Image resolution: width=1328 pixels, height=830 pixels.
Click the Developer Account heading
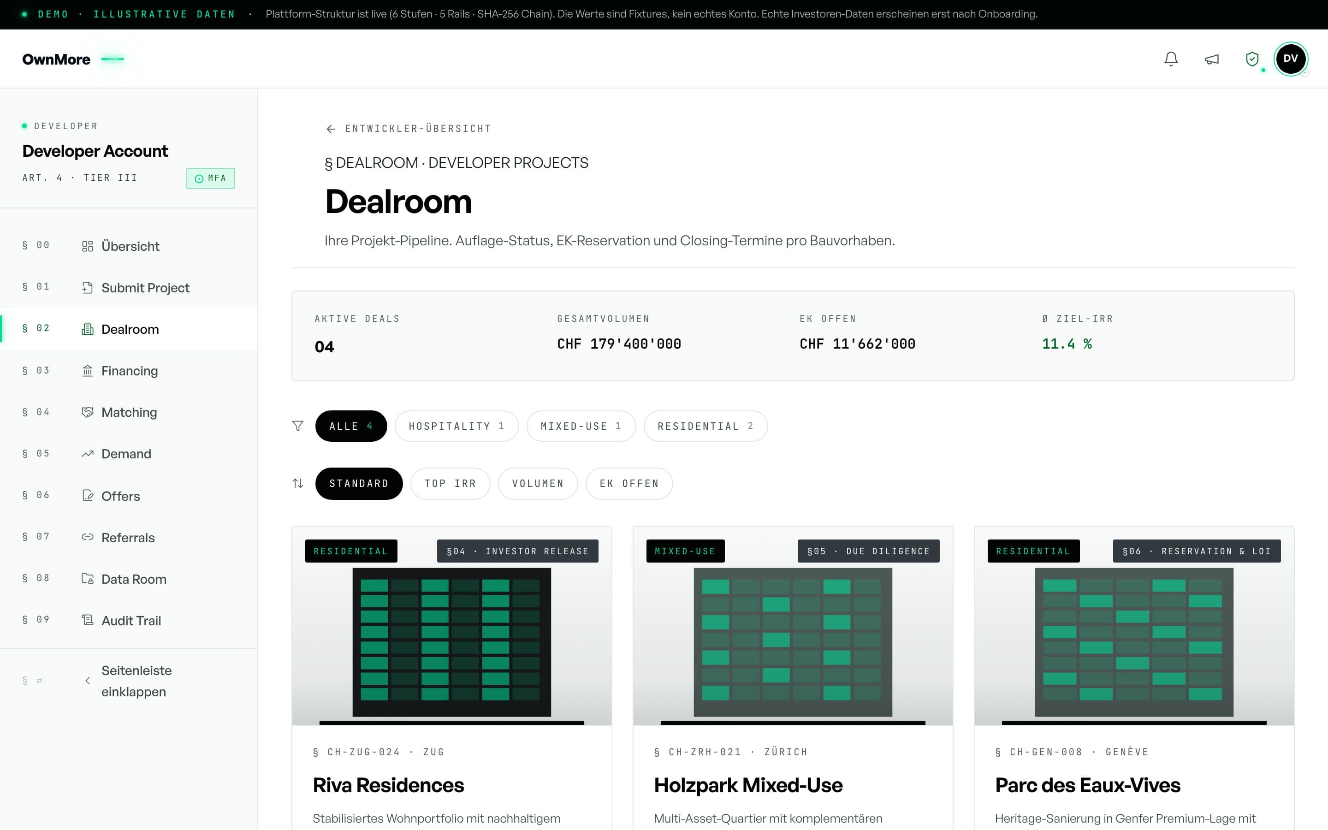tap(95, 151)
